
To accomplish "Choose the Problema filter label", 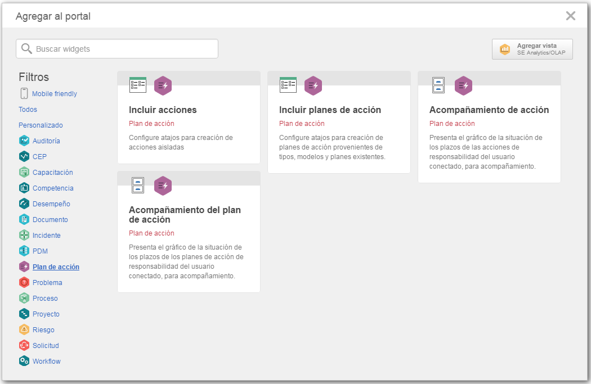I will pos(47,283).
